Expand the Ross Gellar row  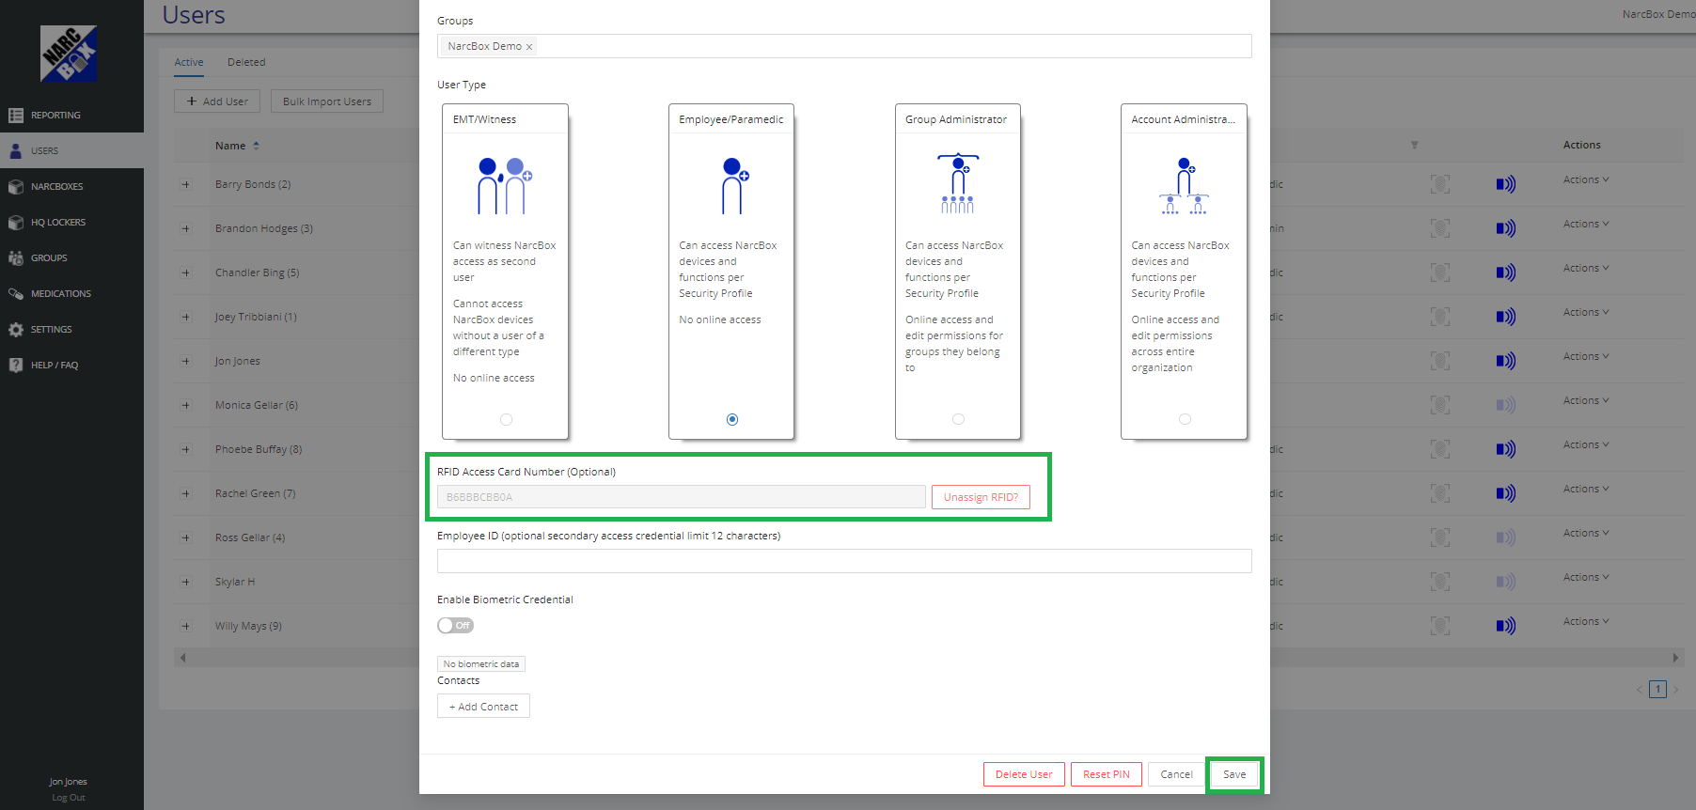tap(186, 538)
